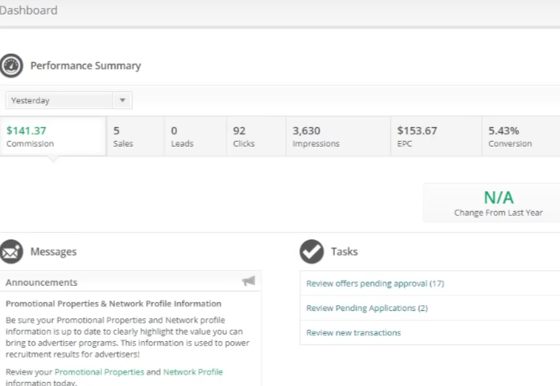Click the N/A Change From Last Year box

pyautogui.click(x=499, y=203)
